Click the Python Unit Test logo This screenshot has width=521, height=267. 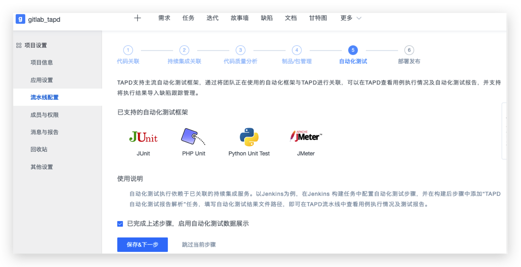pyautogui.click(x=249, y=137)
